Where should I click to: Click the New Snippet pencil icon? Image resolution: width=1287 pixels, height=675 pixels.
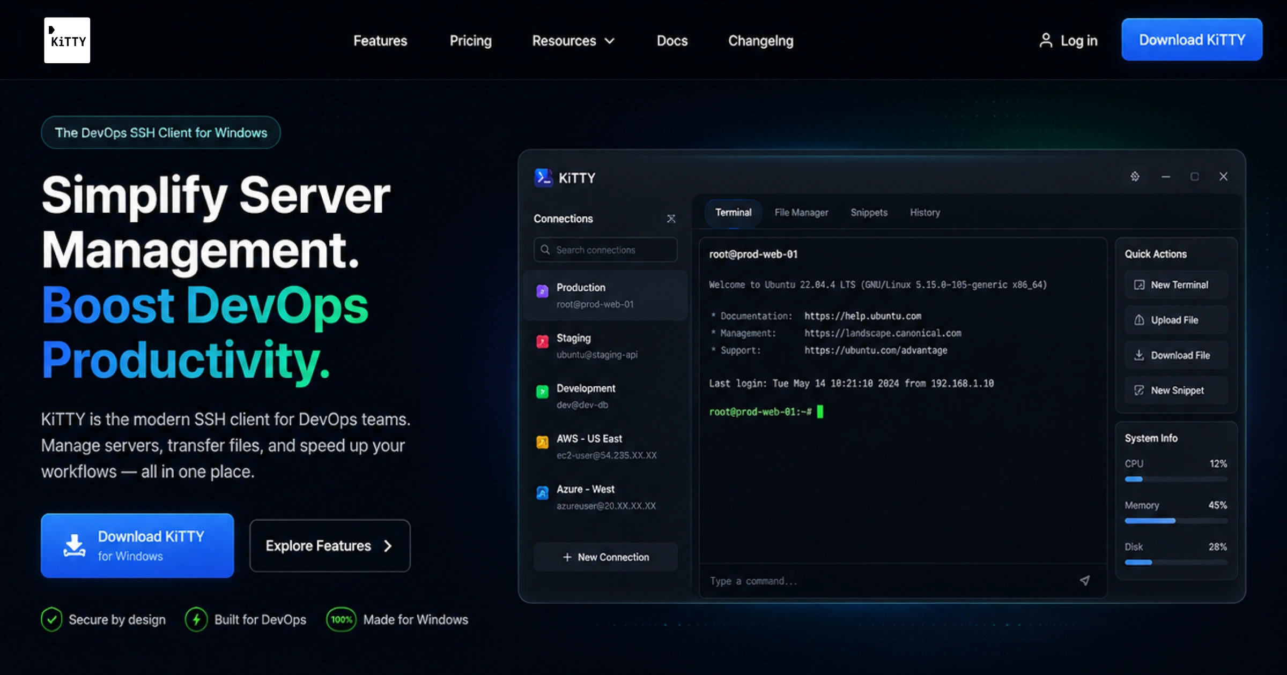point(1139,391)
